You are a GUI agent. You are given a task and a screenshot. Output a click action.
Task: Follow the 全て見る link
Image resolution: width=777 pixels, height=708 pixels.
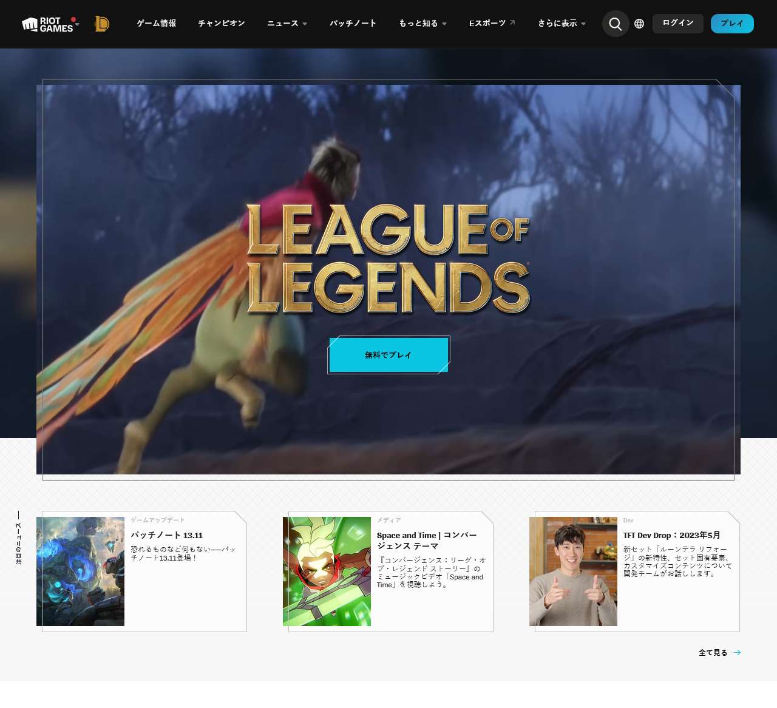[713, 653]
